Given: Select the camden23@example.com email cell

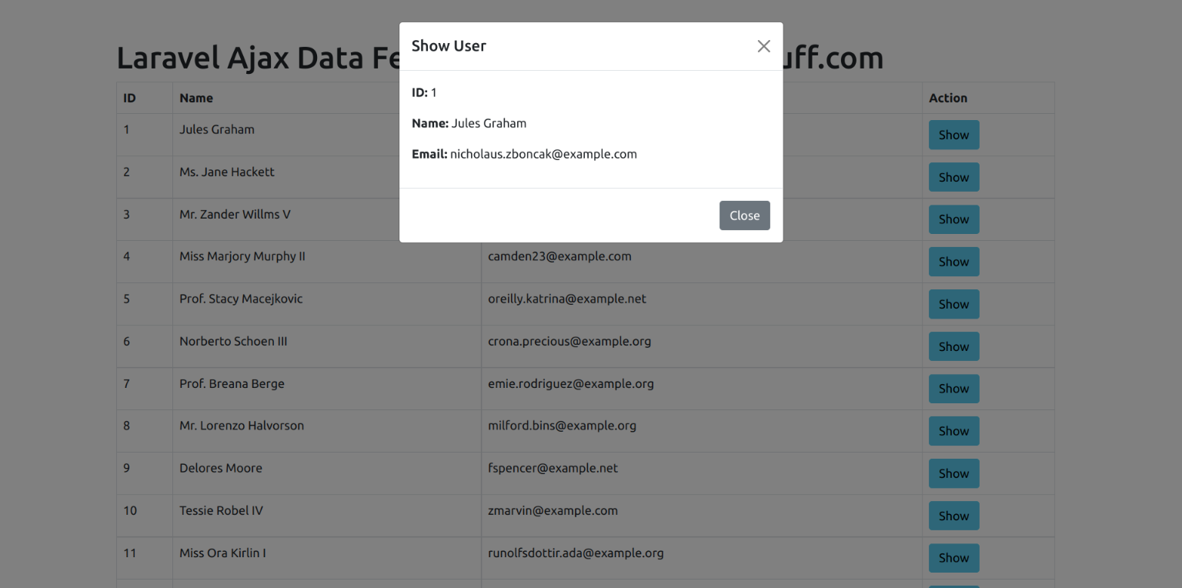Looking at the screenshot, I should tap(559, 256).
